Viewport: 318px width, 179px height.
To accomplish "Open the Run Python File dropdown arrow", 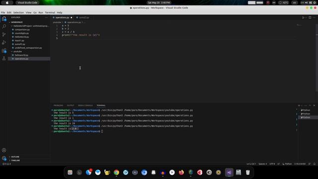I will [x=306, y=18].
